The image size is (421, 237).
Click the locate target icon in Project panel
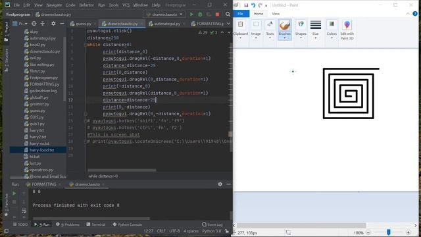click(x=34, y=24)
